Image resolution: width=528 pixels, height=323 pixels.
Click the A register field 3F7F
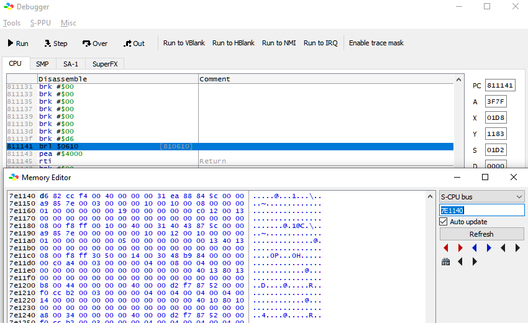496,101
